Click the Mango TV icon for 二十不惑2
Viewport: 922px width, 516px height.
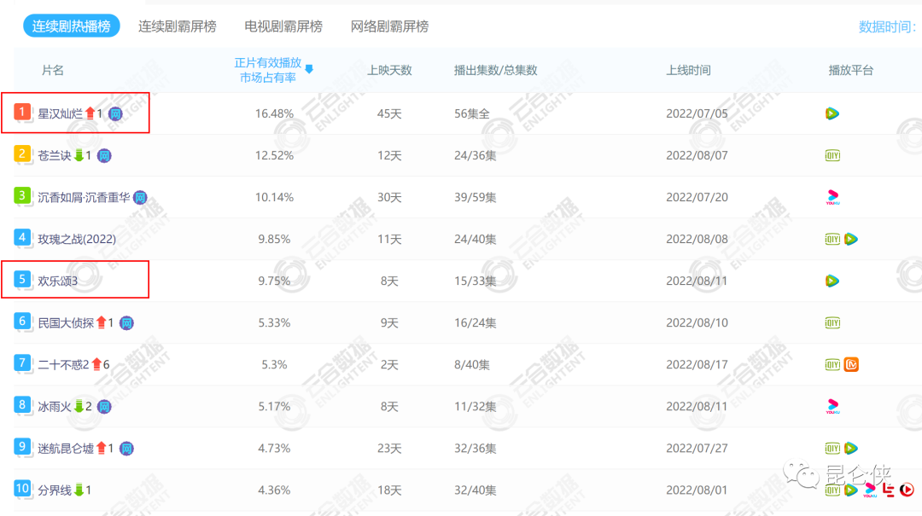851,364
